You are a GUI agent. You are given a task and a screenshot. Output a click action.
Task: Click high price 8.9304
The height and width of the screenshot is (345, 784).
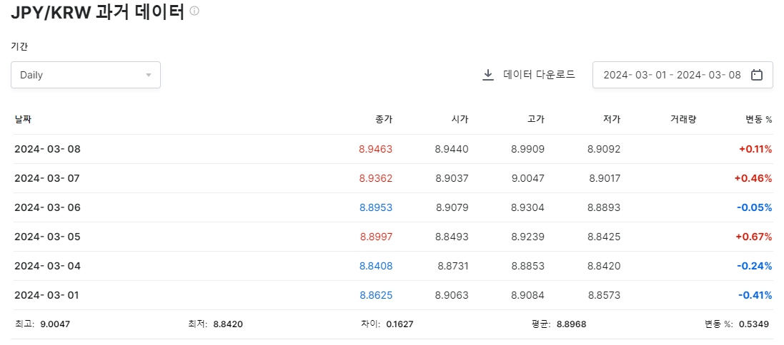528,207
